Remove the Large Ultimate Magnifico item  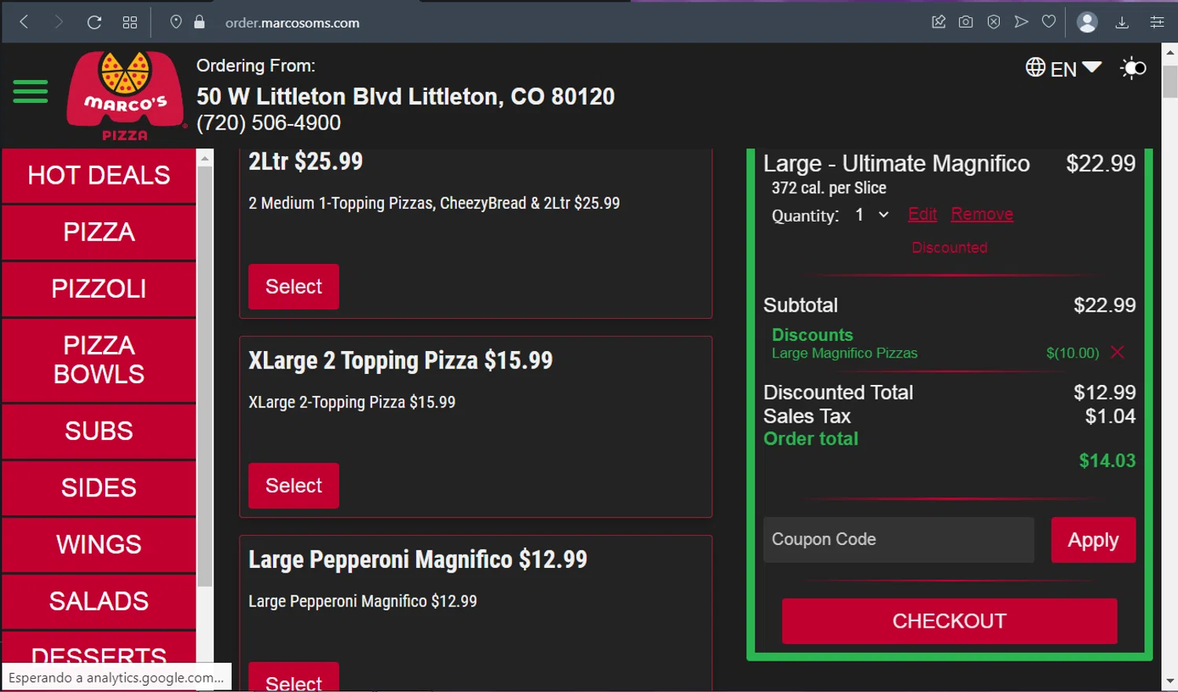[982, 214]
